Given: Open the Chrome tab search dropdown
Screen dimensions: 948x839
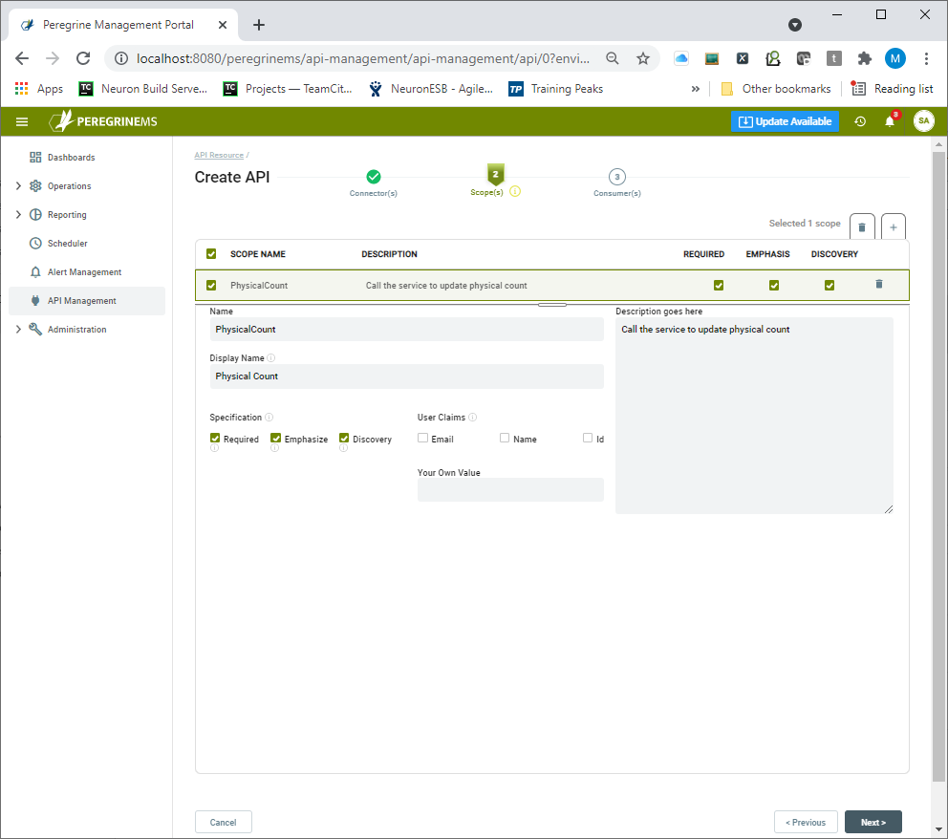Looking at the screenshot, I should click(795, 25).
